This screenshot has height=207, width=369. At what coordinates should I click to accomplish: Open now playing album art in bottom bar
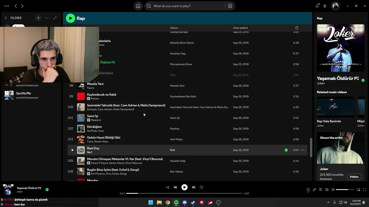point(8,190)
